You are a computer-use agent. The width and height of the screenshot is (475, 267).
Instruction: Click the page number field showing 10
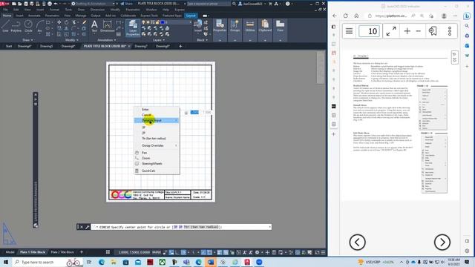[370, 31]
